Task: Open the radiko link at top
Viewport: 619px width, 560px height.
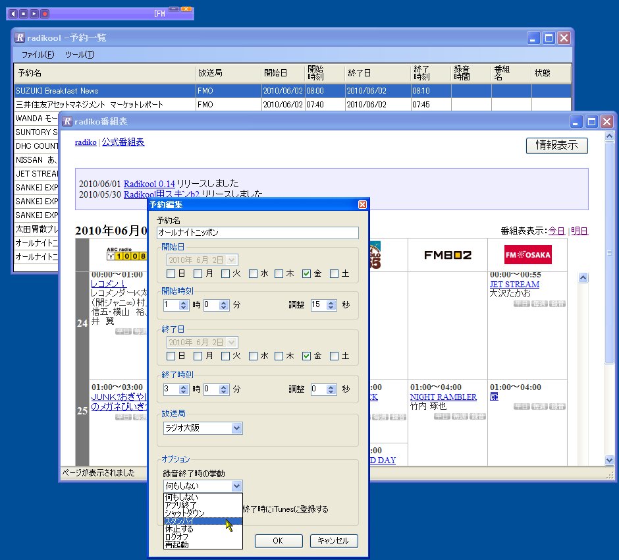Action: coord(86,142)
